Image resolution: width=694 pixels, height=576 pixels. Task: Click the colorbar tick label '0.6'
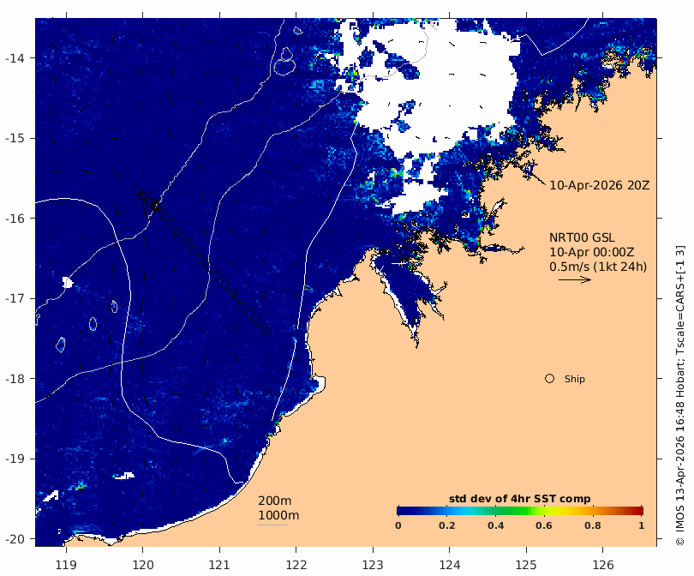click(x=544, y=525)
